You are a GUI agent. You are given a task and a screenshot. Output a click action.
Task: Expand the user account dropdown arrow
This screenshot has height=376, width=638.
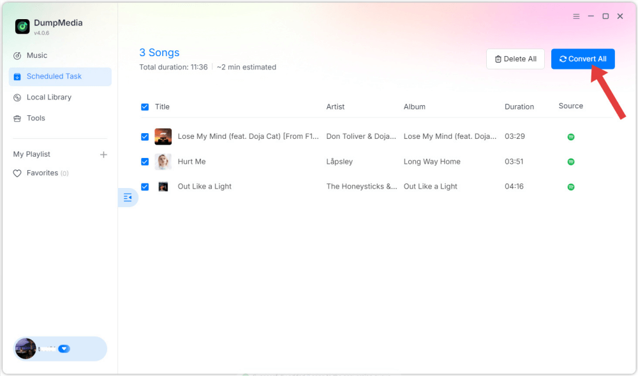coord(64,349)
